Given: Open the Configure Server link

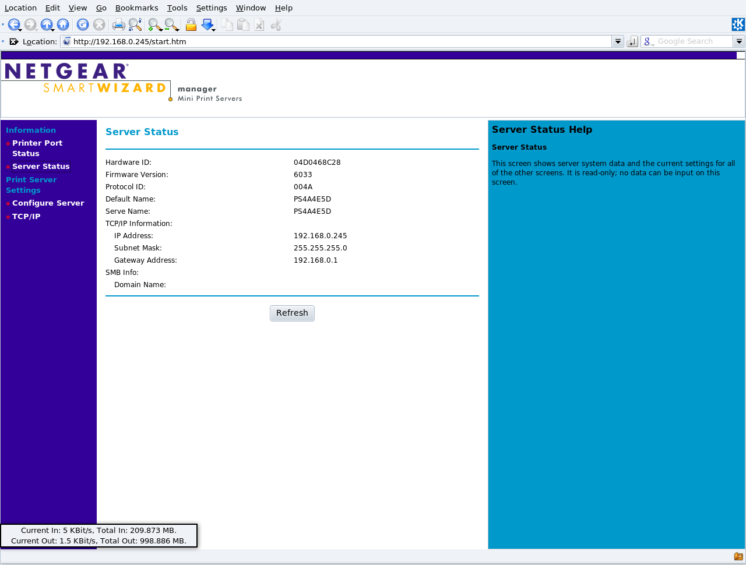Looking at the screenshot, I should click(x=48, y=203).
